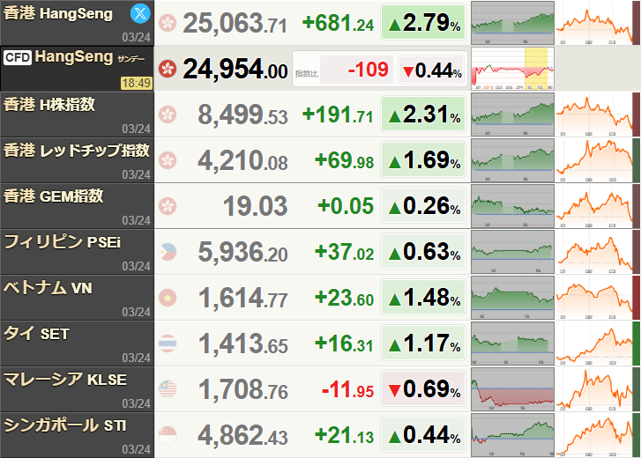This screenshot has width=641, height=458.
Task: Click the orange trend chart in the ベトナム VN row
Action: pos(594,298)
